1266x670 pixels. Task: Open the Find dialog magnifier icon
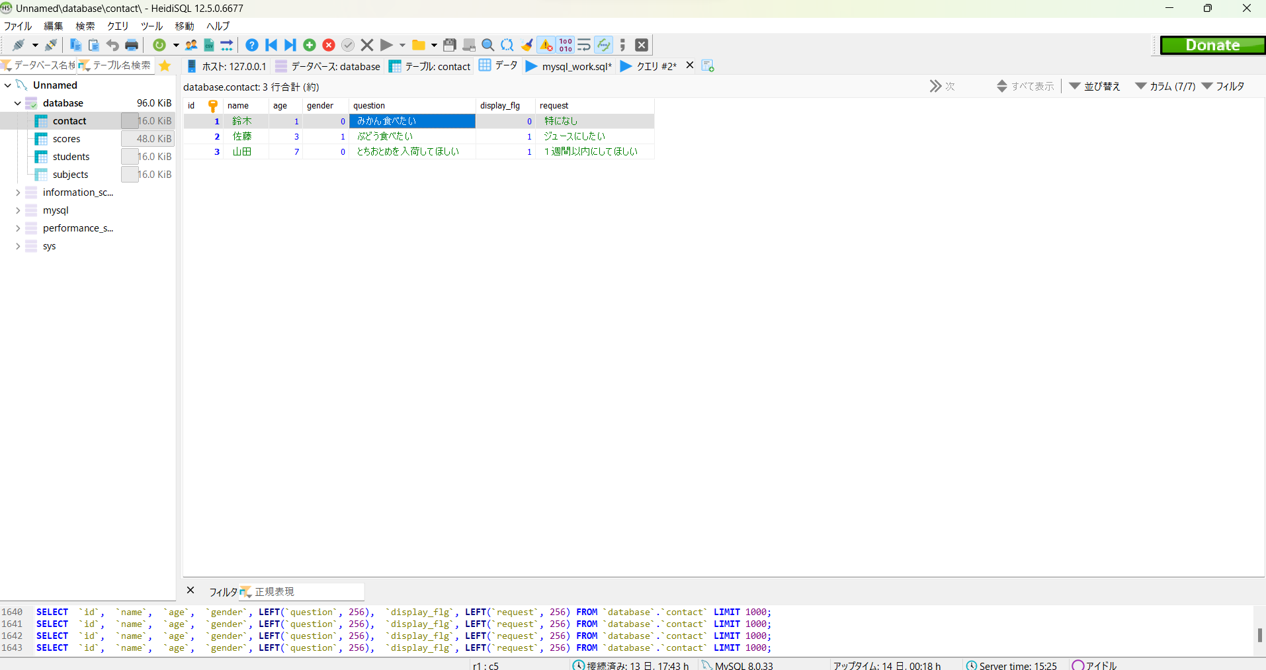click(488, 44)
